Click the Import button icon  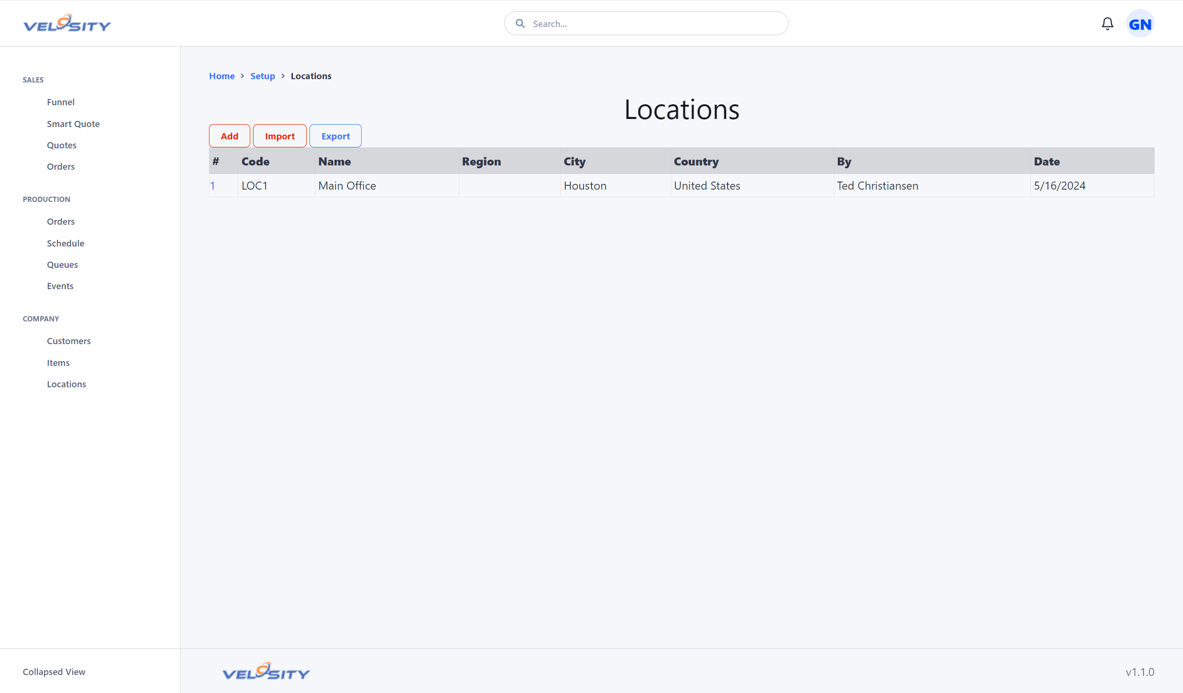[280, 135]
